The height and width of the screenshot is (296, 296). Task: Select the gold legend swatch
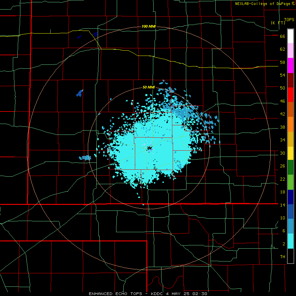[290, 139]
